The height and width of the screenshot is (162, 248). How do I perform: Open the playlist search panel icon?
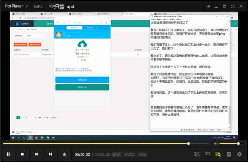click(218, 154)
